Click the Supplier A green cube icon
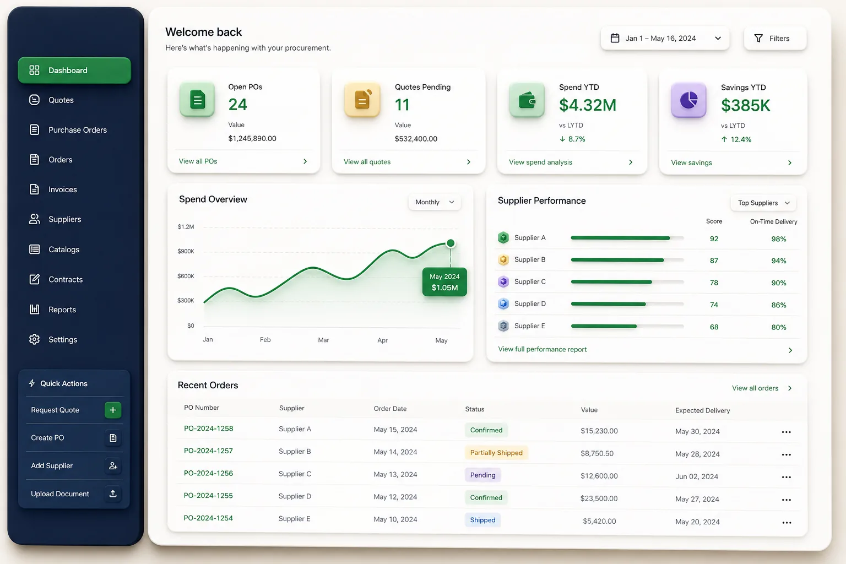The width and height of the screenshot is (846, 564). 503,237
